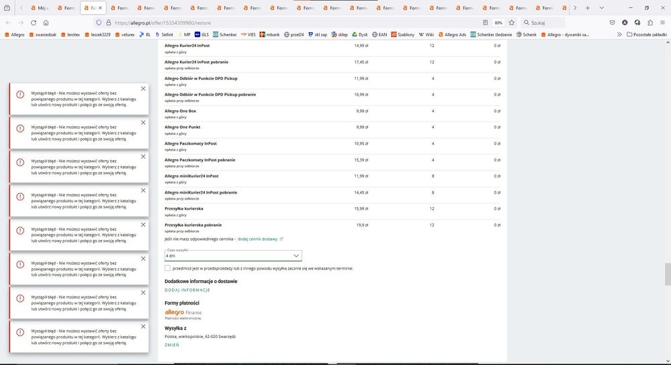Close the bottom-most error notification

coord(143,326)
